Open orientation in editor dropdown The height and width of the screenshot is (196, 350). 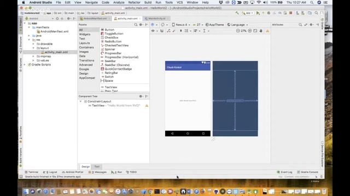(x=164, y=24)
